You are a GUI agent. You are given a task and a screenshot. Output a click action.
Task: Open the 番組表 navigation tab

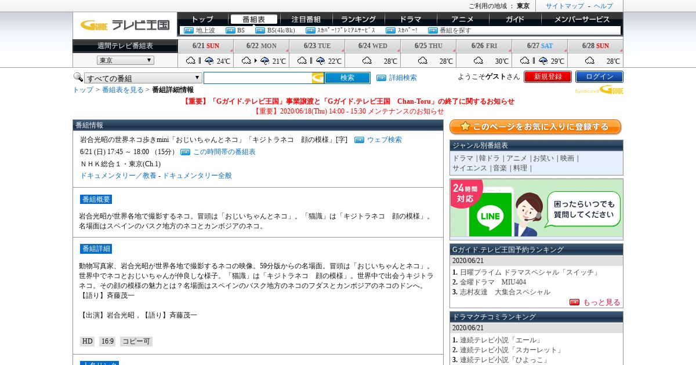point(253,19)
